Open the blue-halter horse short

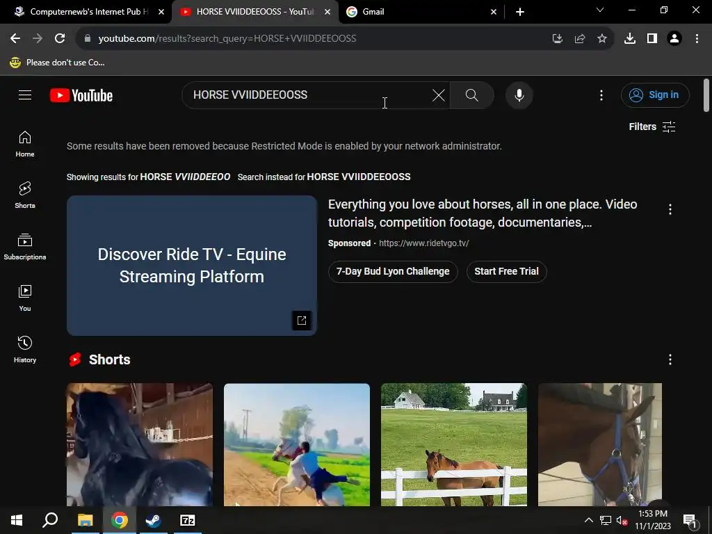[600, 444]
